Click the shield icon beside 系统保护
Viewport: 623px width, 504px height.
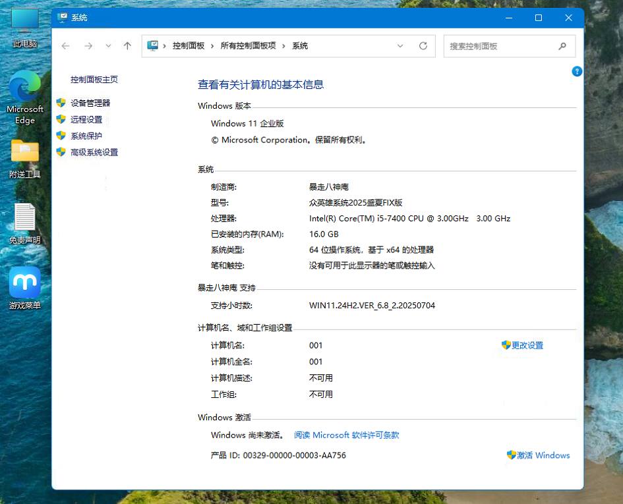pos(61,136)
